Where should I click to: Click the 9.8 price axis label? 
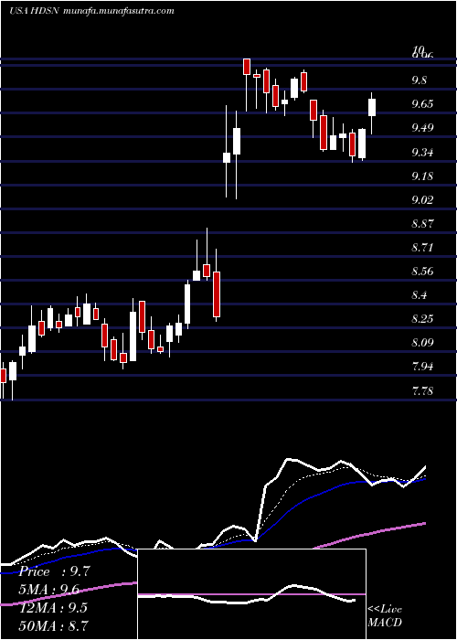(x=420, y=80)
